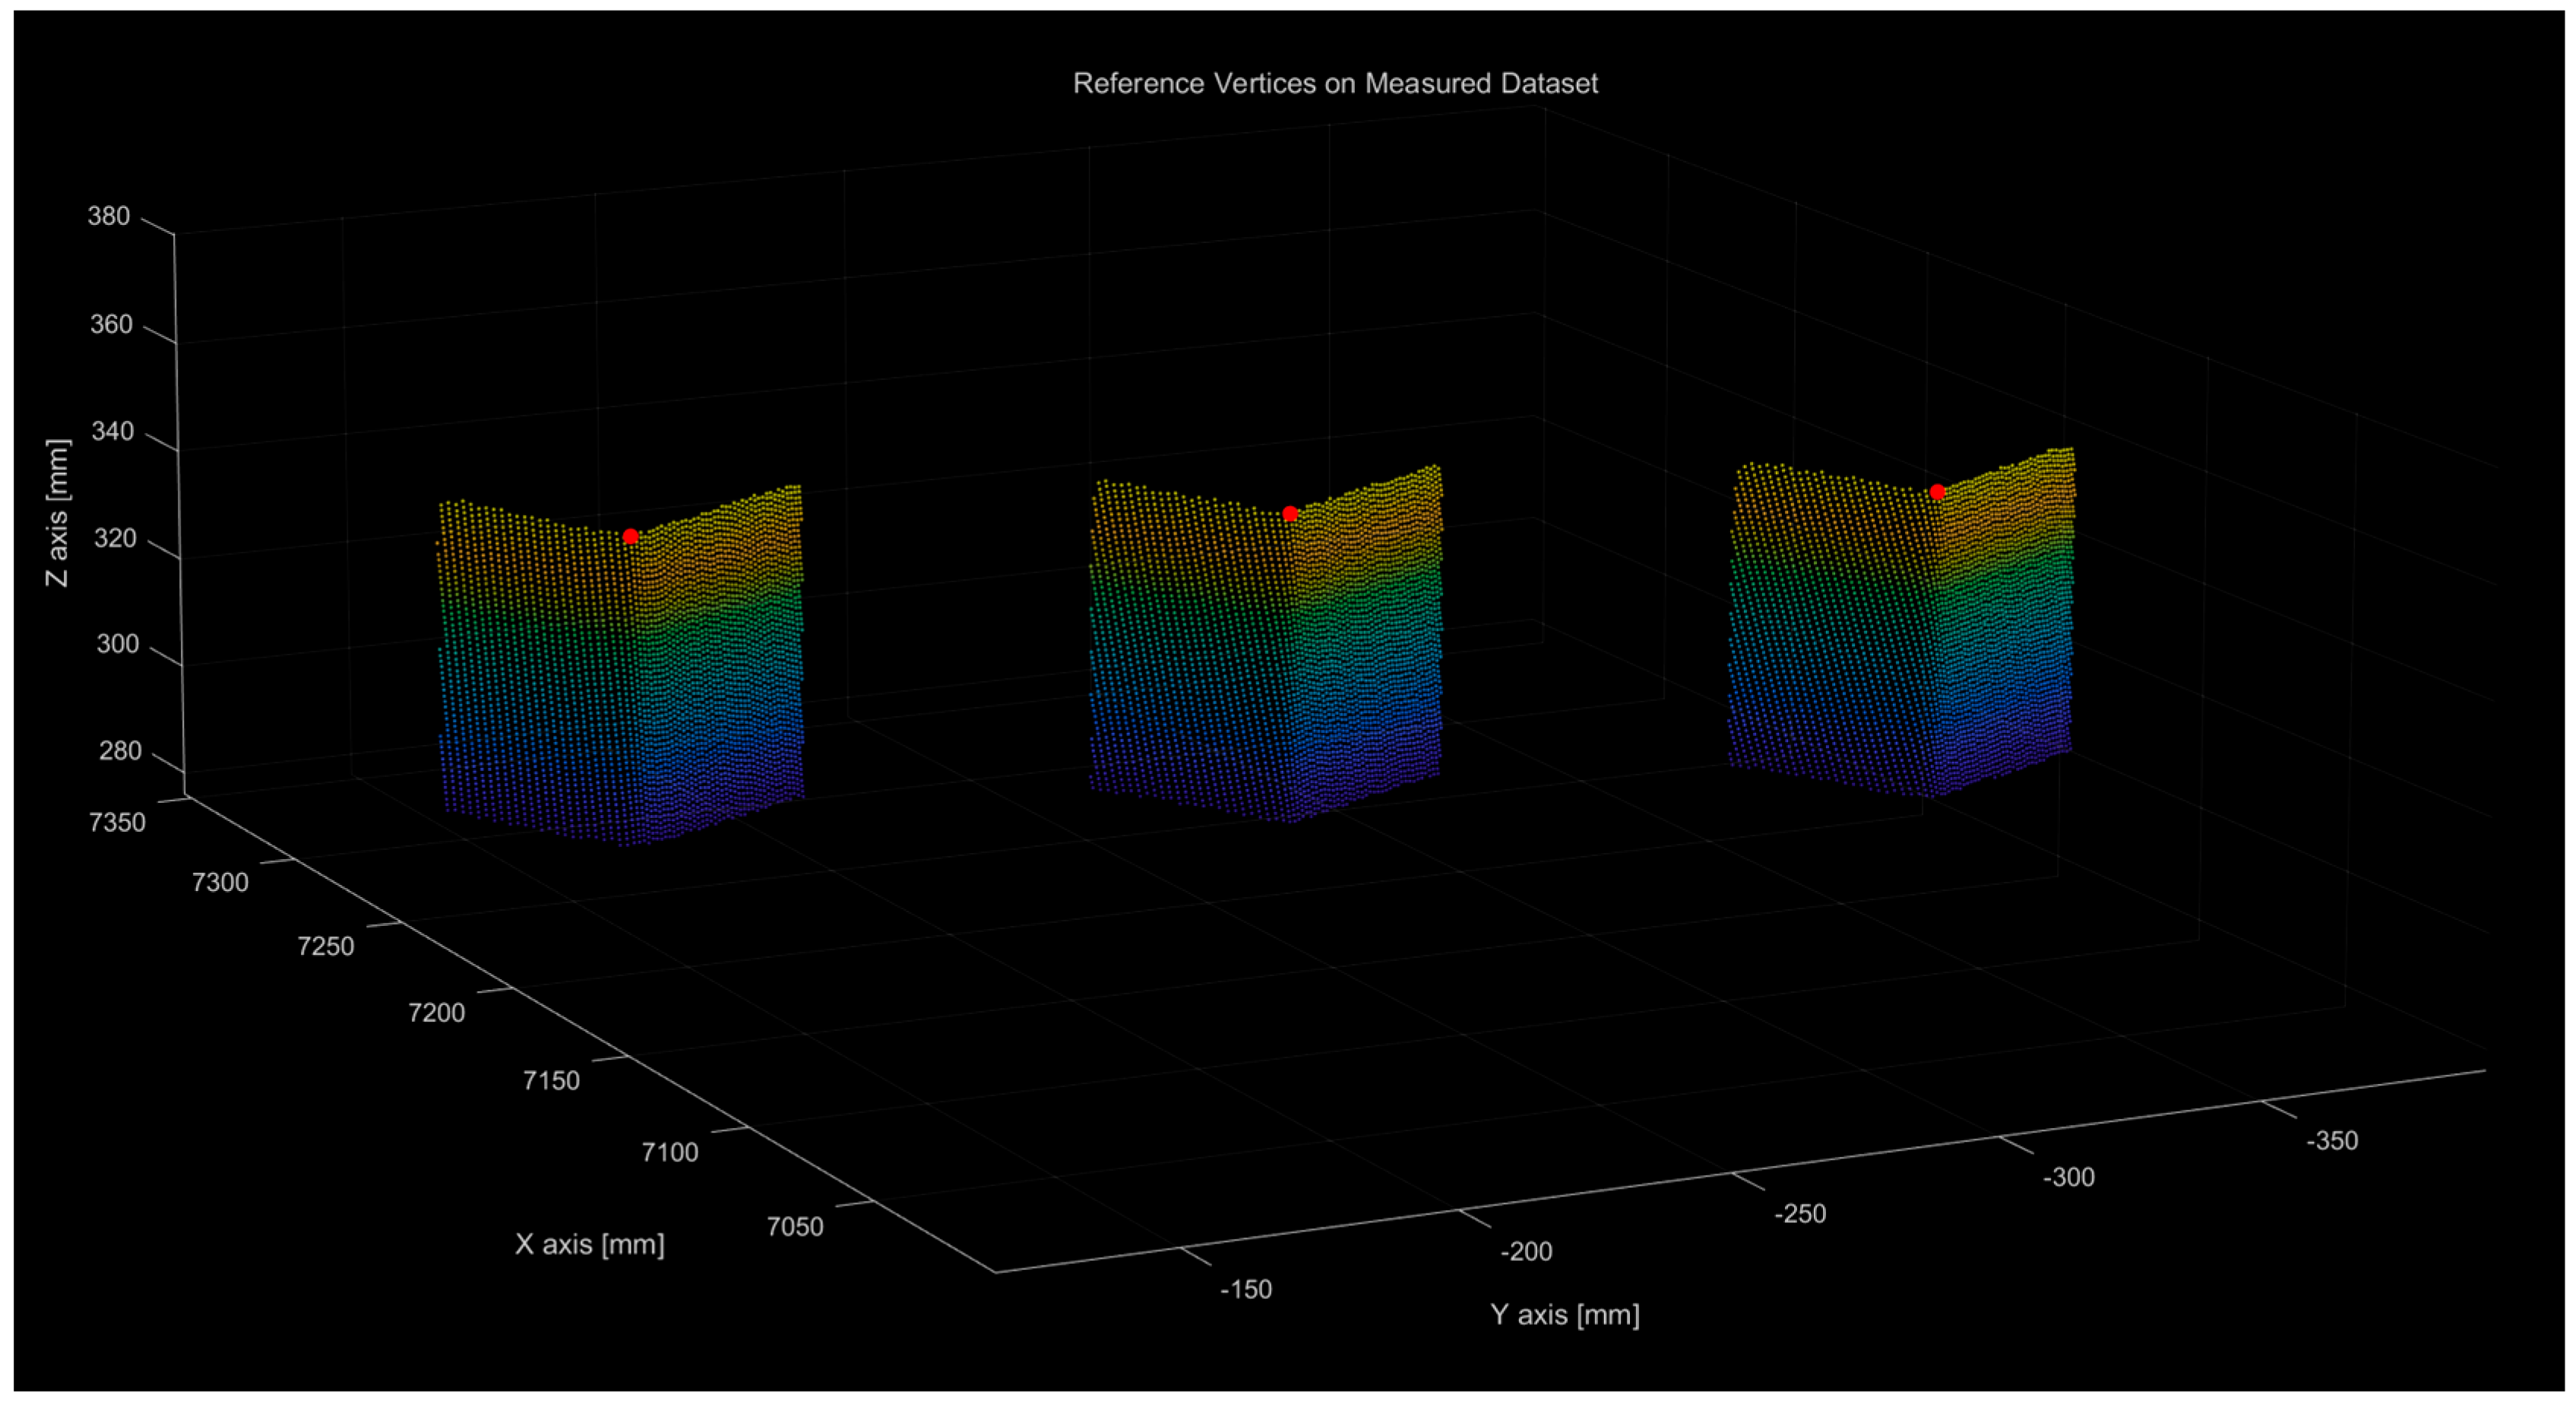
Task: Click the X tick label 7200
Action: click(436, 1013)
